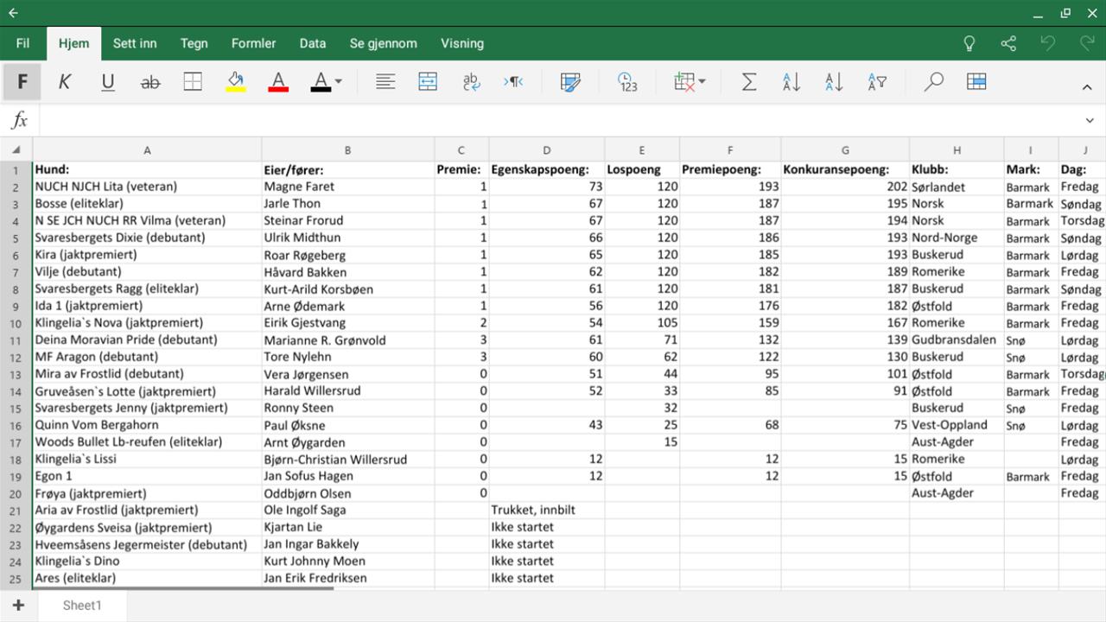Expand the formula bar
Viewport: 1106px width, 622px height.
tap(1090, 122)
